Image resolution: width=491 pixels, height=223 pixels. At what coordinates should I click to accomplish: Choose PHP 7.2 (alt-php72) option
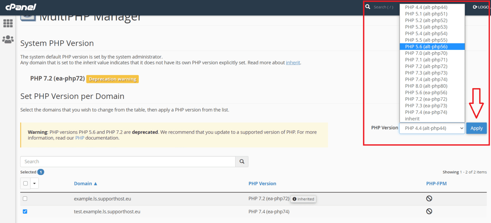pos(432,66)
